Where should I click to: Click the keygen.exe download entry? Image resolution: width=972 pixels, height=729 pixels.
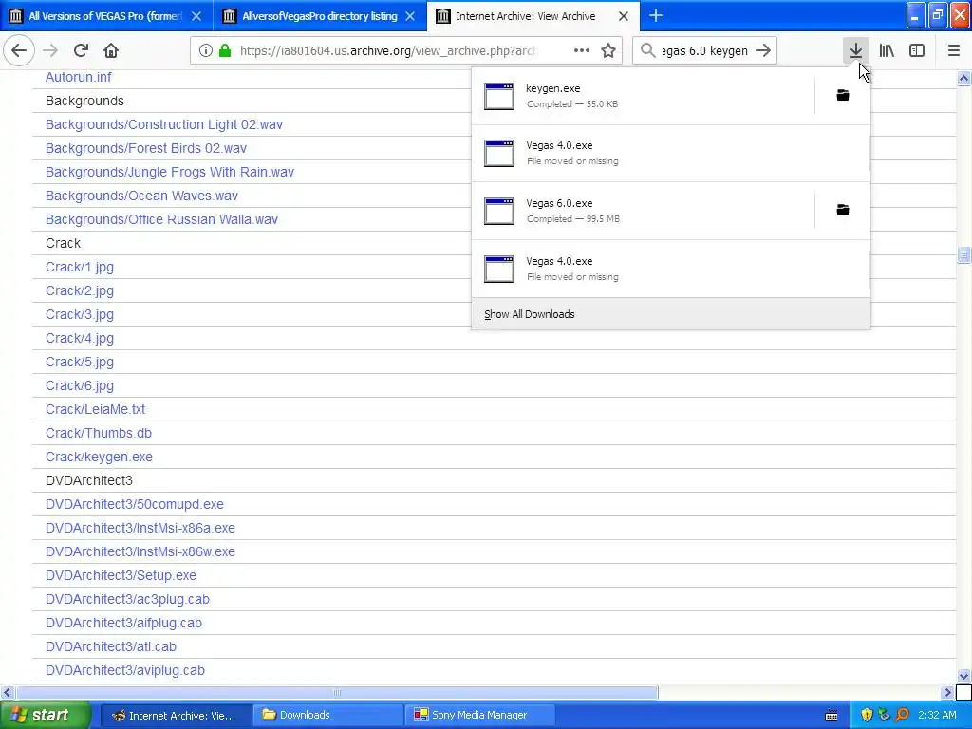[x=643, y=96]
